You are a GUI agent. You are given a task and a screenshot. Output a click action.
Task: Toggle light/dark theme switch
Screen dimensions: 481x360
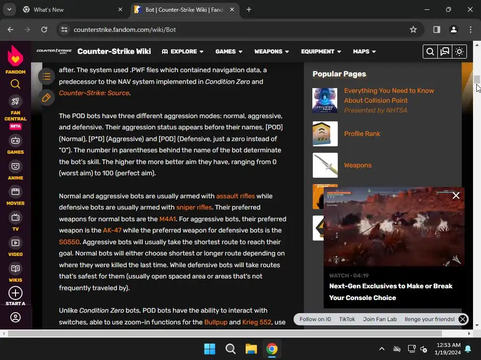459,52
